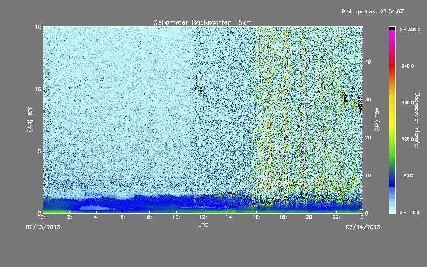
Task: Pick the black top colorbar swatch
Action: point(392,28)
